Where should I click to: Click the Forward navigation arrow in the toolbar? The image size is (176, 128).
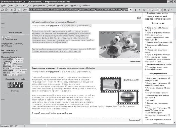coord(6,10)
